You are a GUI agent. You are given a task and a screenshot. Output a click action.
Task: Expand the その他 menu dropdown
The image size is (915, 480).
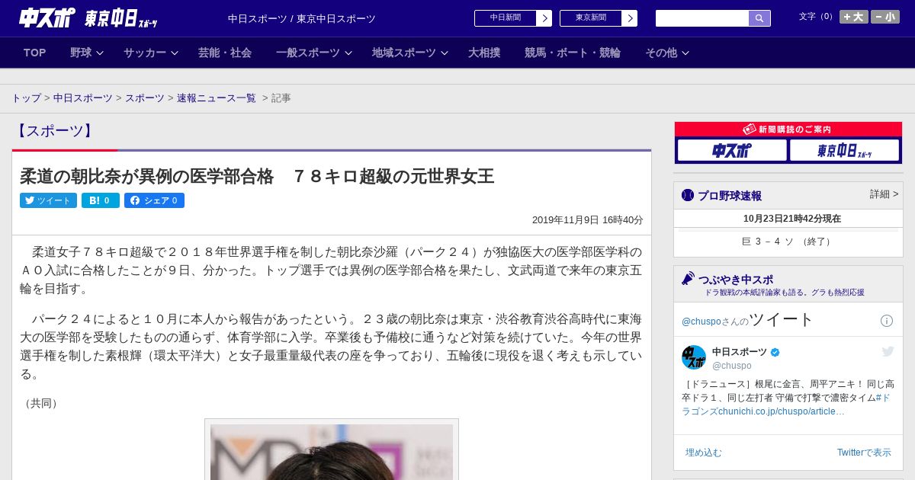[667, 53]
